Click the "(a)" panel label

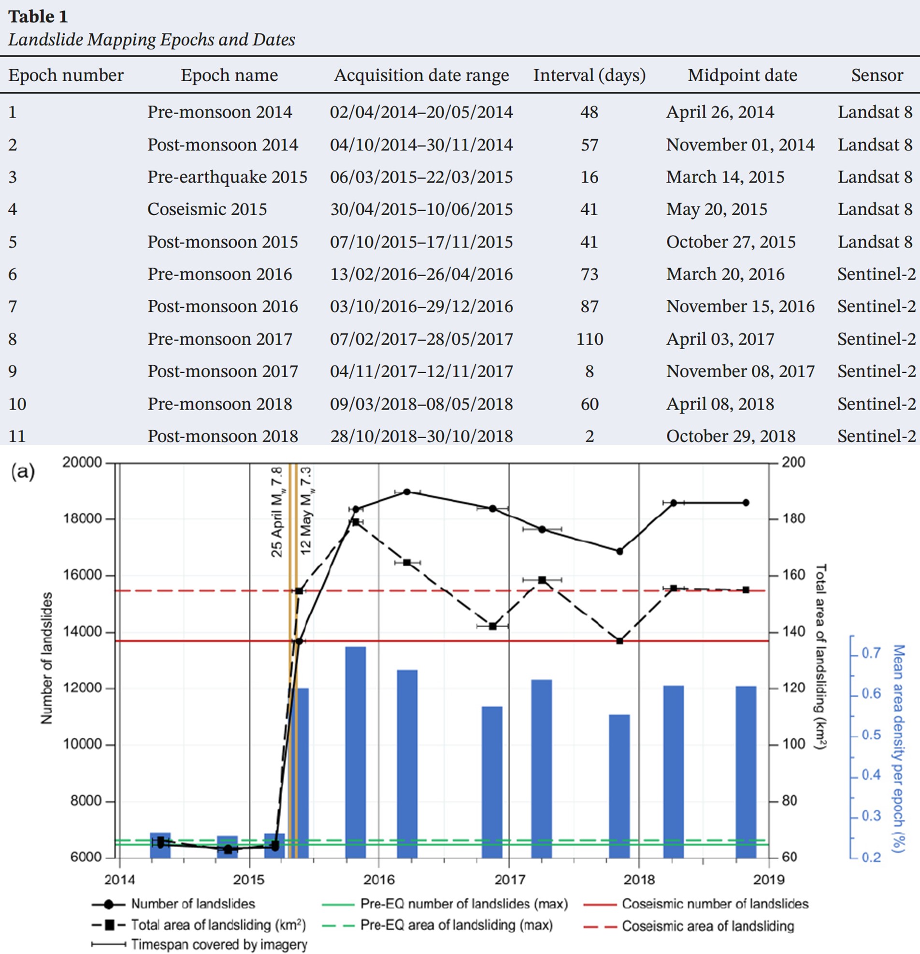23,471
